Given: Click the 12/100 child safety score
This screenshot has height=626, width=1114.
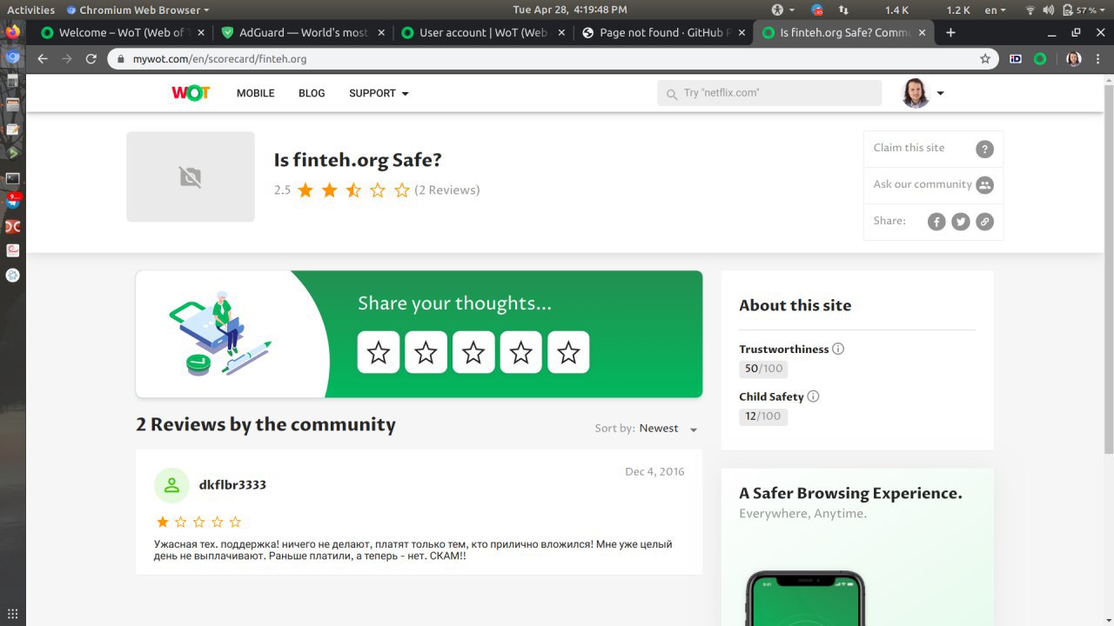Looking at the screenshot, I should coord(763,416).
